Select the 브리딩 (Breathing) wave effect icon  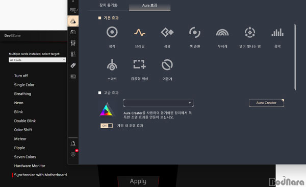click(140, 33)
